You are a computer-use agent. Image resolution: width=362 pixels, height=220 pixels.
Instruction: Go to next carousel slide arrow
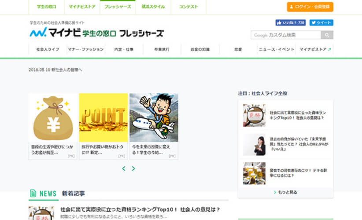pyautogui.click(x=133, y=169)
